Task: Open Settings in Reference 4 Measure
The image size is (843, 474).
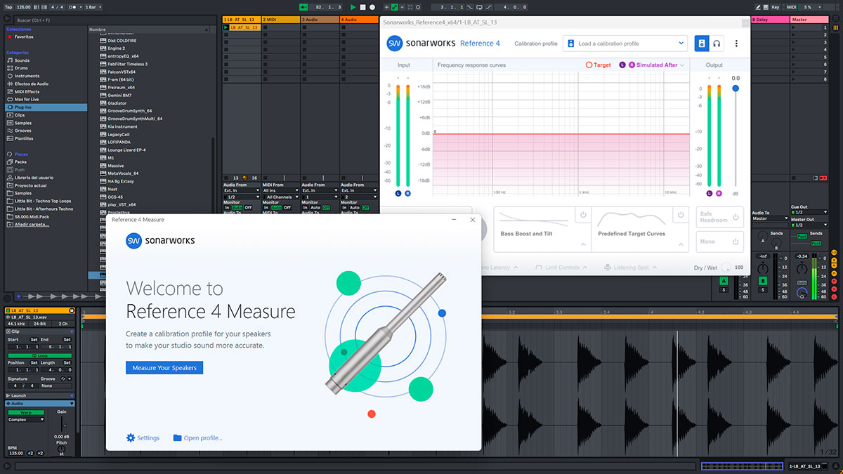Action: (143, 437)
